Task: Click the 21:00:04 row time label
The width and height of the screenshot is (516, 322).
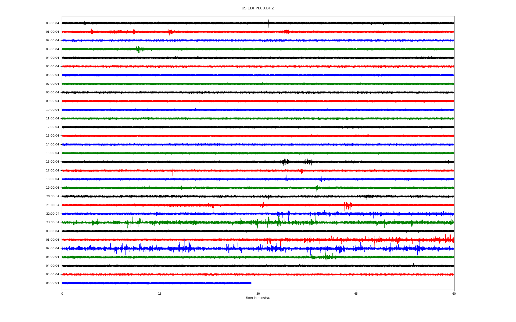Action: [52, 205]
